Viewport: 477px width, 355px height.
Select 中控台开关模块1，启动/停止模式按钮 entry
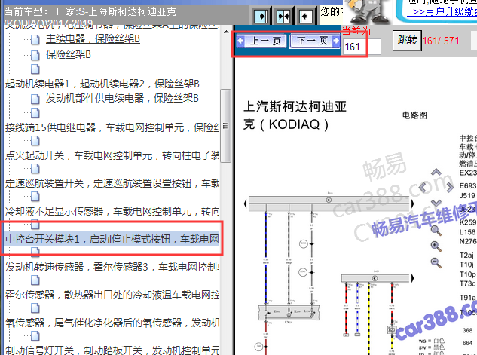pyautogui.click(x=112, y=239)
